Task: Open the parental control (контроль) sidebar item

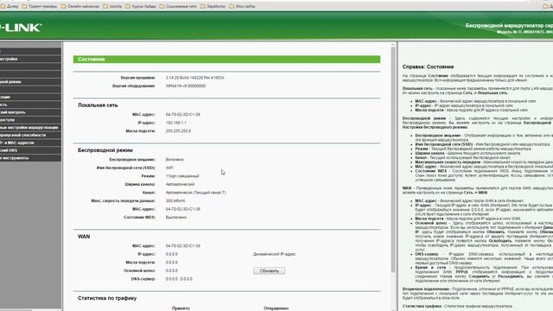Action: click(30, 112)
